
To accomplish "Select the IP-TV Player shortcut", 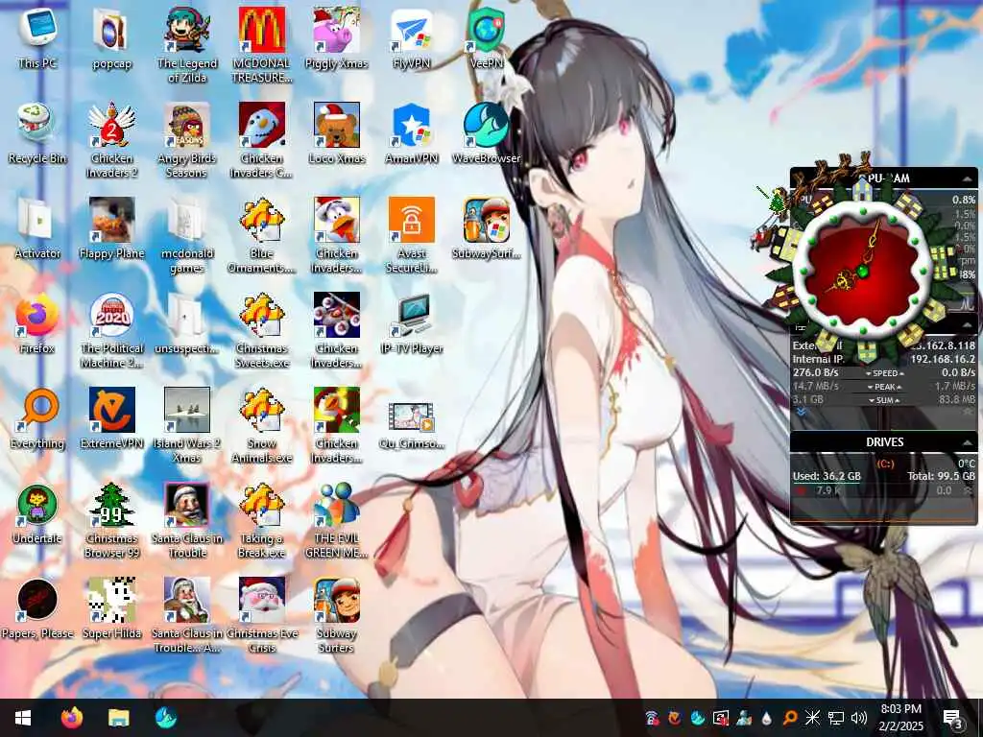I will (411, 324).
